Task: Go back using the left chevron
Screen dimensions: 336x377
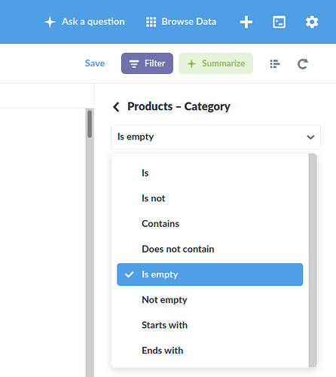Action: [116, 107]
